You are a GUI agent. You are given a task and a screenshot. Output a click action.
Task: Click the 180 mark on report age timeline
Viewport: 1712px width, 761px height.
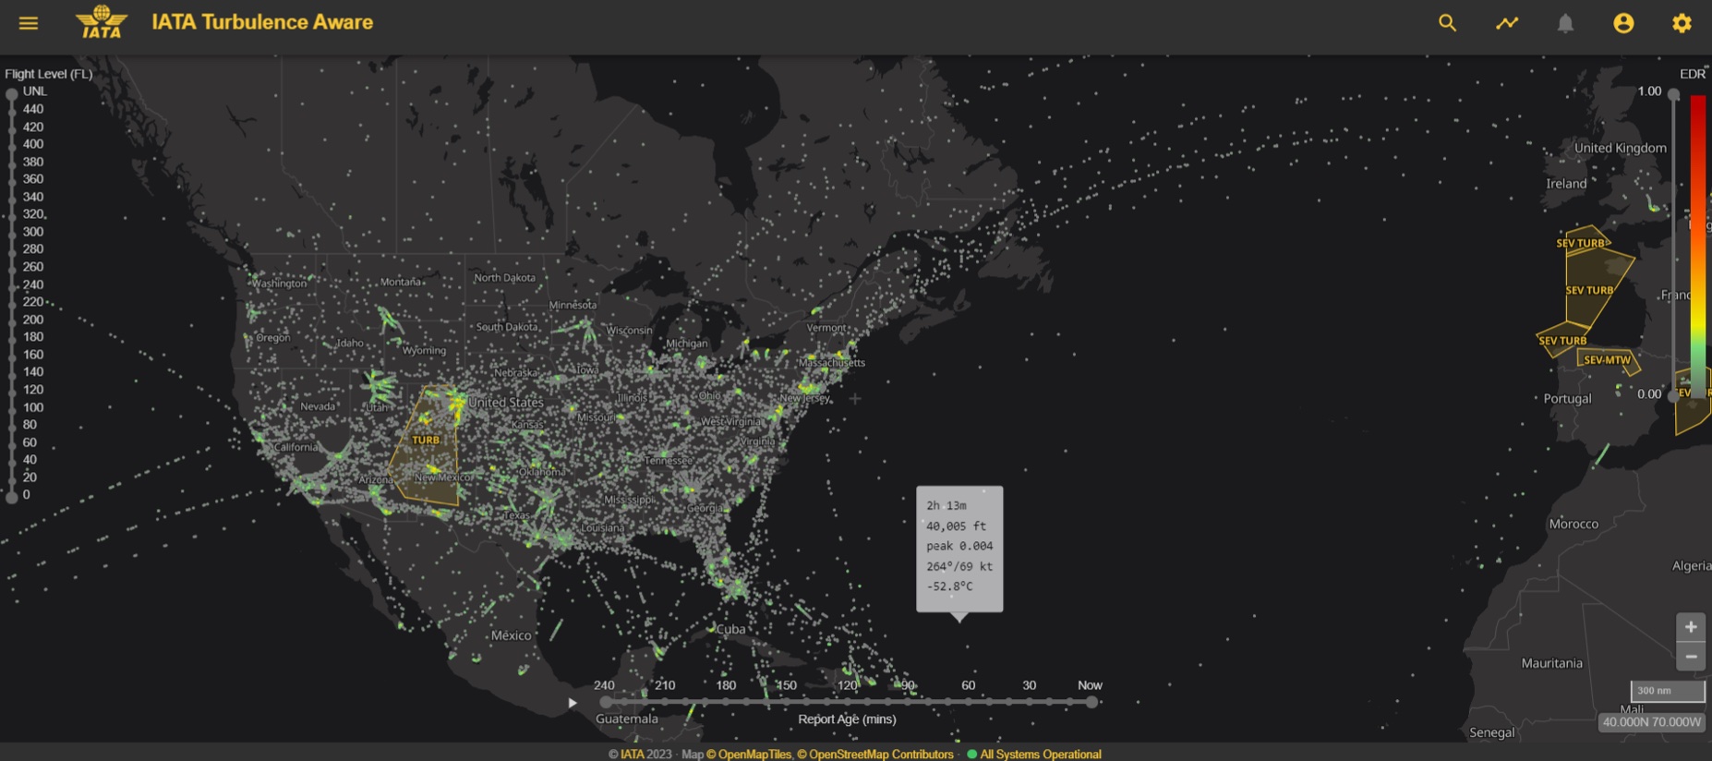[726, 685]
